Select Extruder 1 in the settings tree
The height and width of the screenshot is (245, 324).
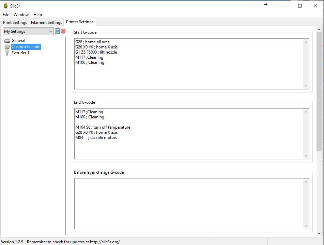tap(20, 53)
